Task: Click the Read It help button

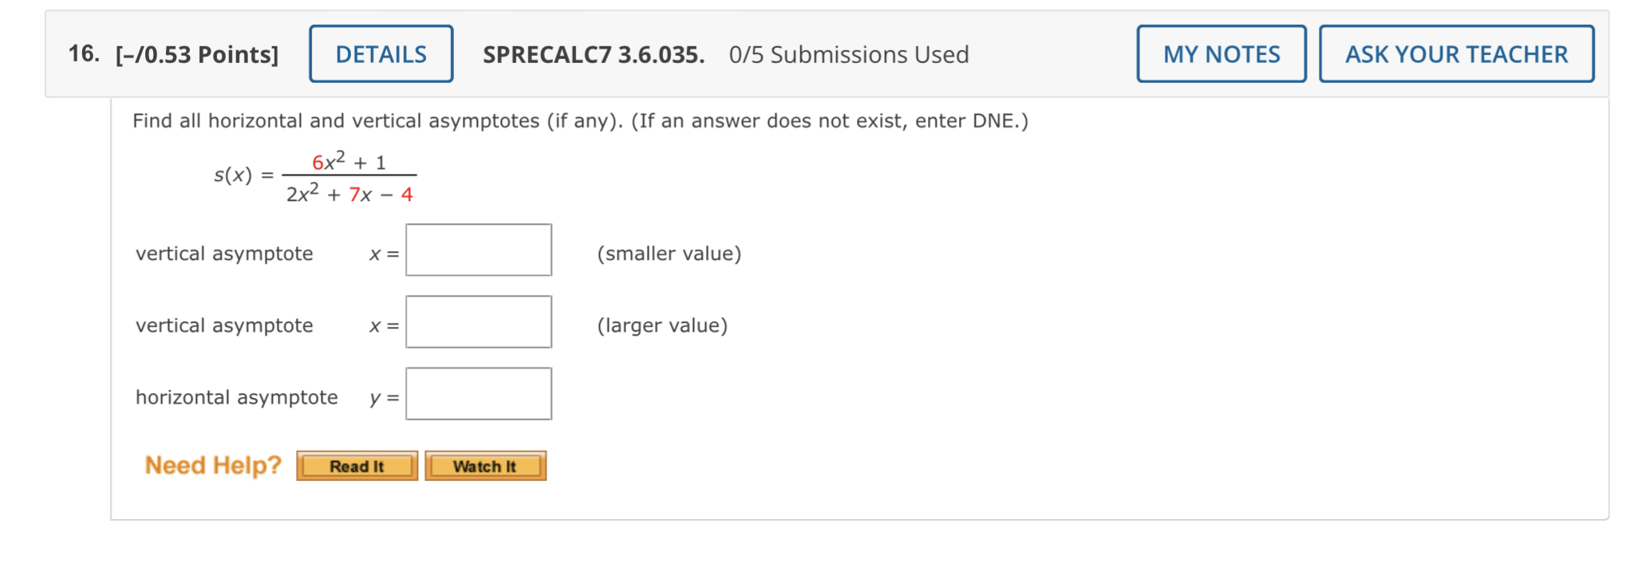Action: point(357,466)
